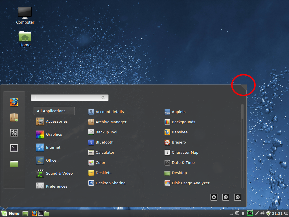The width and height of the screenshot is (289, 217).
Task: Open System Settings from the sidebar
Action: (14, 133)
